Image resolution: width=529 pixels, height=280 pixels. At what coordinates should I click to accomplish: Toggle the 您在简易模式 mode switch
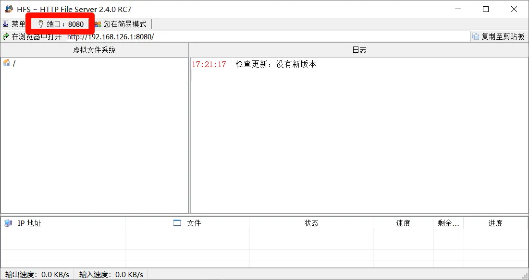coord(121,24)
